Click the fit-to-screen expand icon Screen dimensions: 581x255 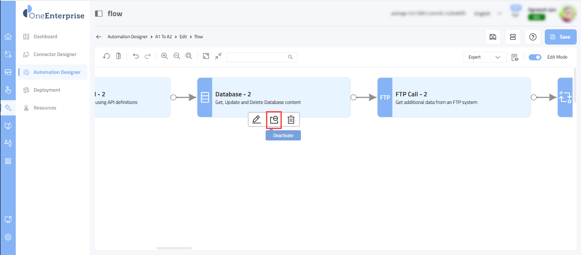pyautogui.click(x=206, y=56)
